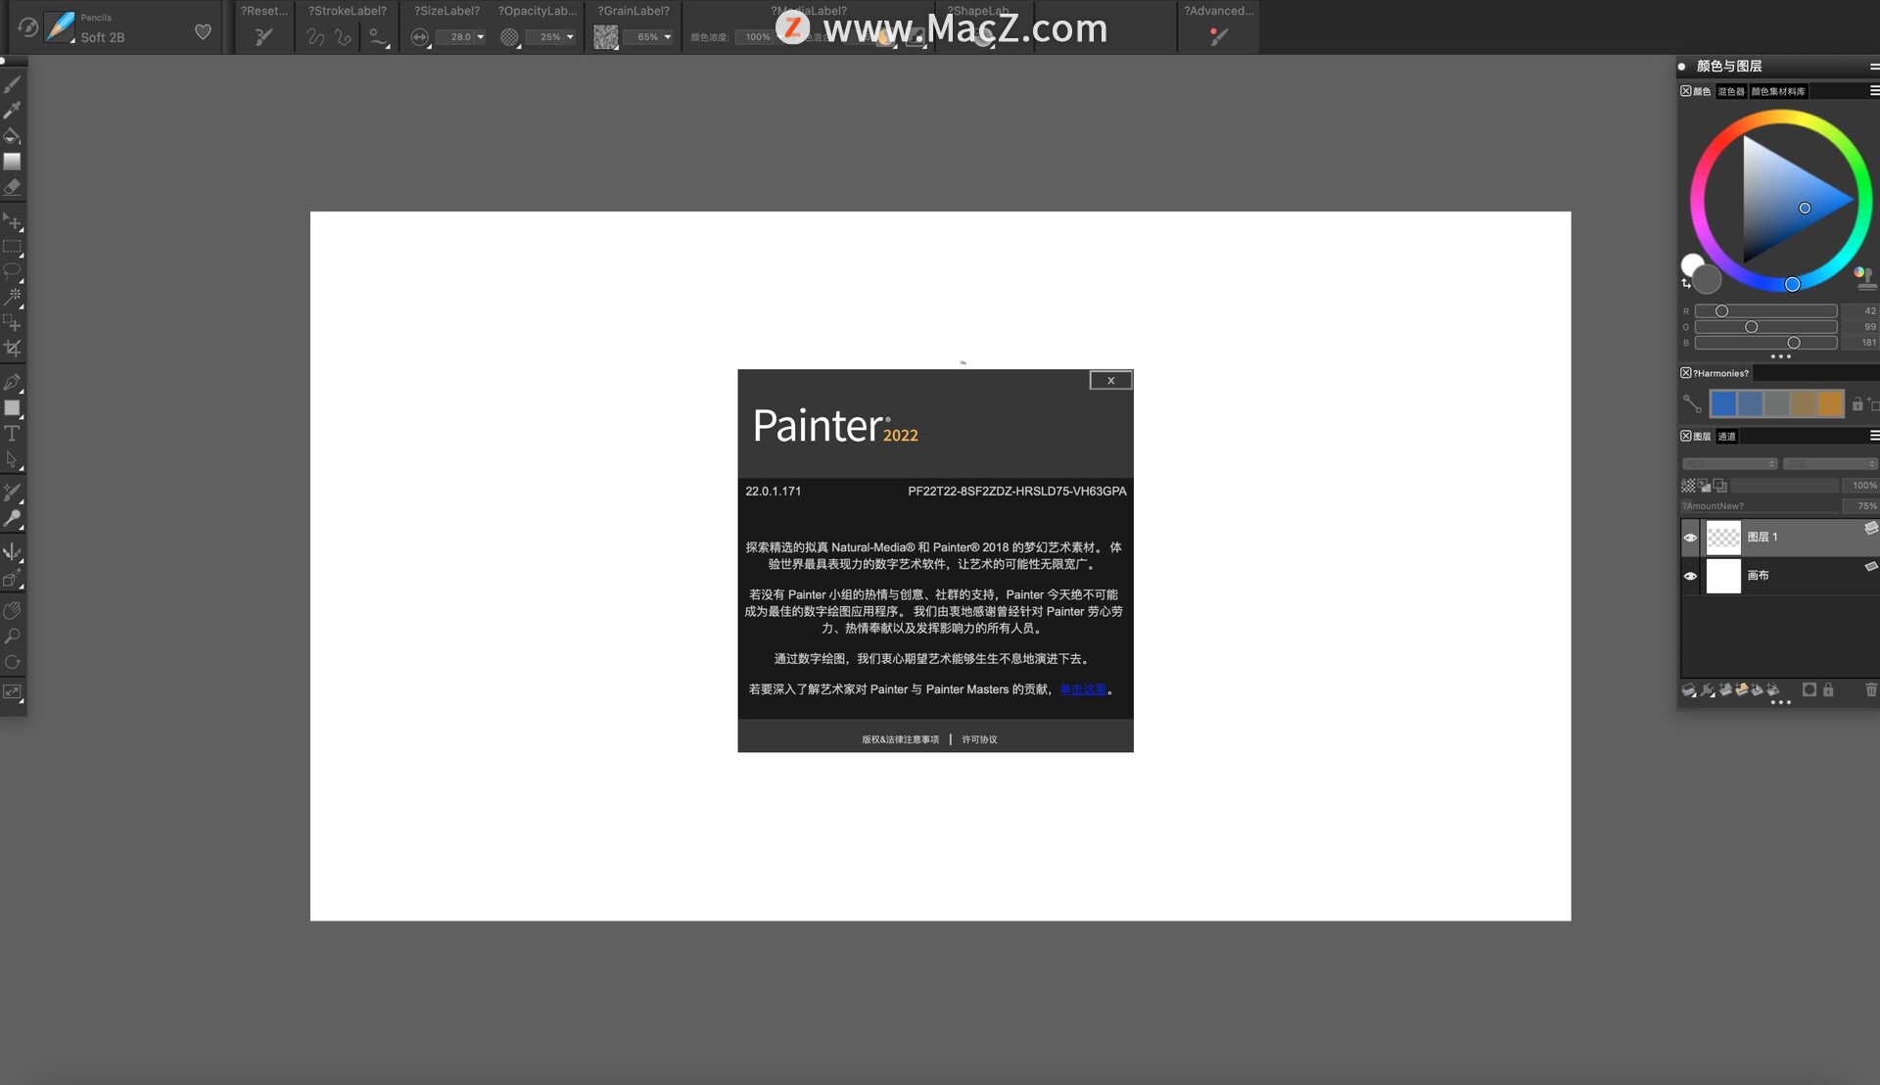The image size is (1880, 1085).
Task: Close the Painter 2022 about dialog
Action: click(x=1110, y=380)
